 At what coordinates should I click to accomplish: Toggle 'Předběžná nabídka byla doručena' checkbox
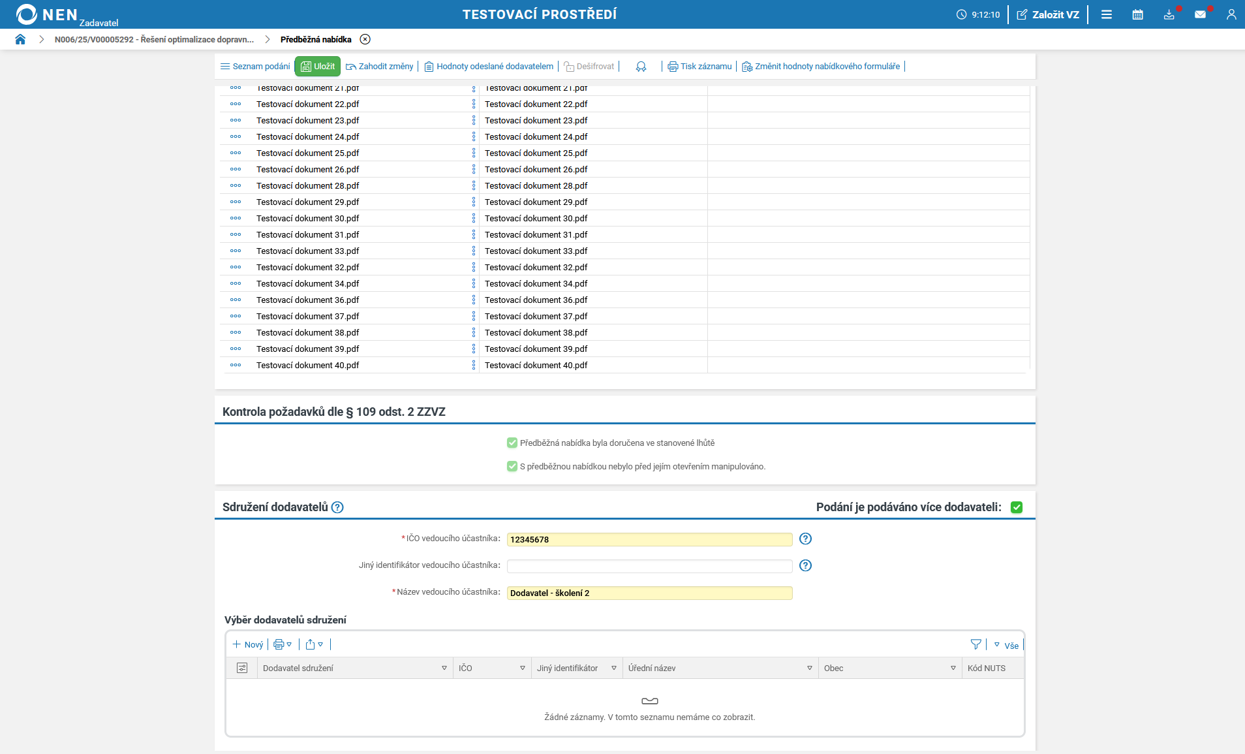(512, 443)
